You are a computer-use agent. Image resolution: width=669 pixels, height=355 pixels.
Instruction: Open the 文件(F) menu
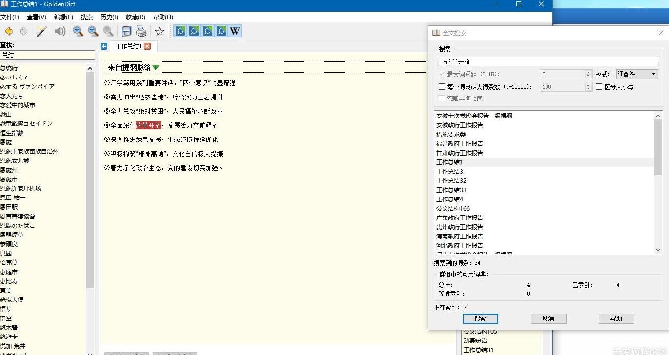click(10, 17)
